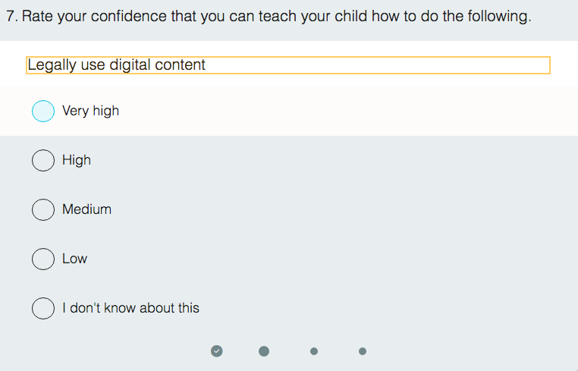Jump to the third page dot

click(314, 351)
